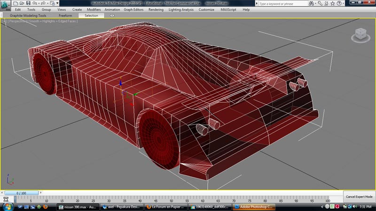Screen dimensions: 376x211
Task: Open the Modifiers menu
Action: coord(94,9)
